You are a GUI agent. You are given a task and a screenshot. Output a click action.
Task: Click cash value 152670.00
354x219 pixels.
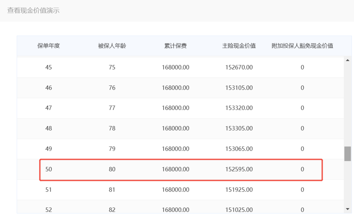239,67
